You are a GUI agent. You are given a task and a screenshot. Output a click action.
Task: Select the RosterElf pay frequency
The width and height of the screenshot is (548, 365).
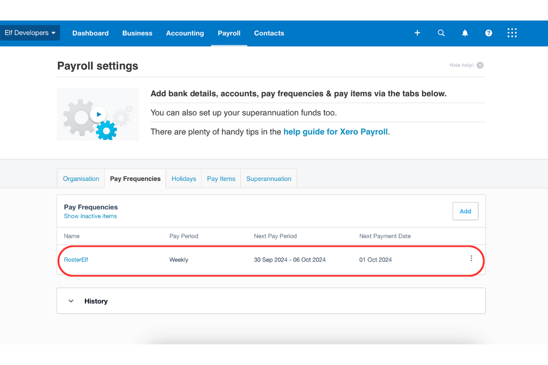coord(76,259)
